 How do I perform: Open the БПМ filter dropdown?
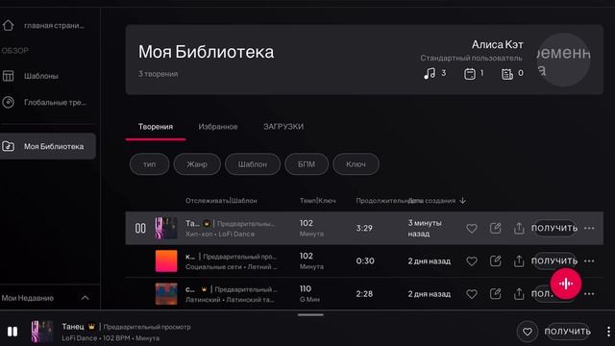[307, 164]
